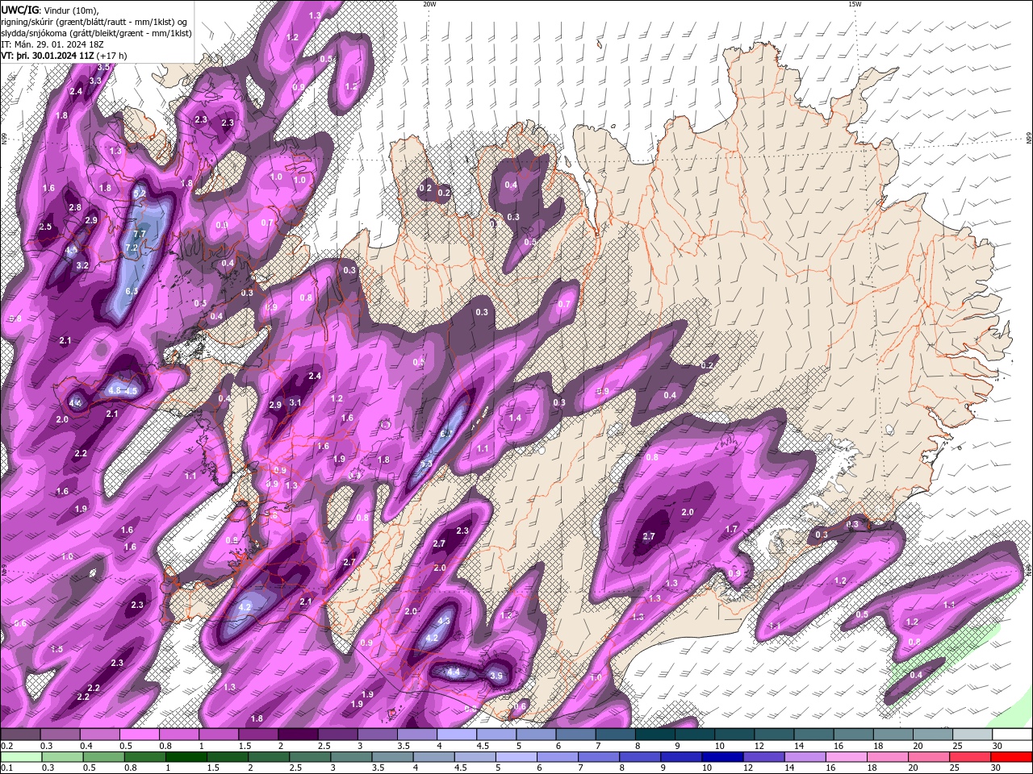Viewport: 1033px width, 774px height.
Task: Click the '3.3' precipitation value on the map
Action: tap(95, 81)
